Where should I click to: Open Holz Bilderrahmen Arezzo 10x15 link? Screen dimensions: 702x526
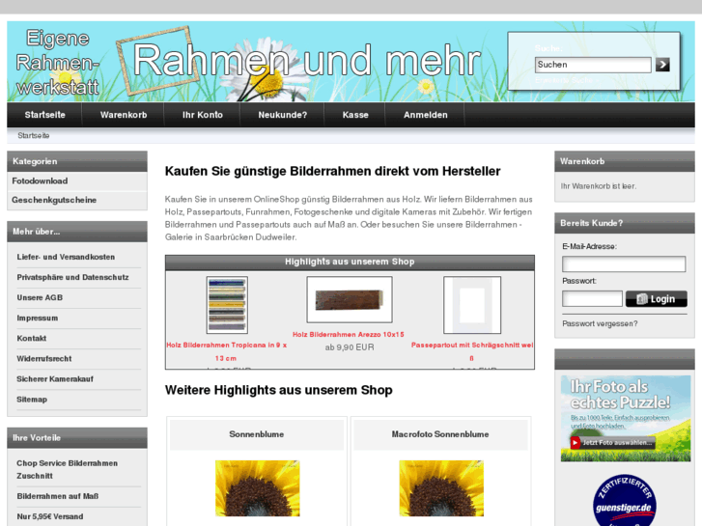(x=349, y=334)
